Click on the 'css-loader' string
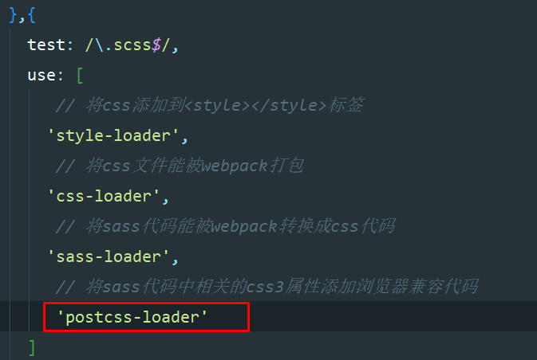The width and height of the screenshot is (537, 360). coord(104,196)
